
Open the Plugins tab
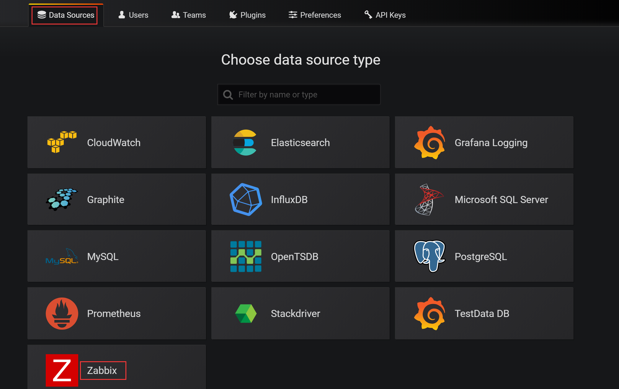247,15
